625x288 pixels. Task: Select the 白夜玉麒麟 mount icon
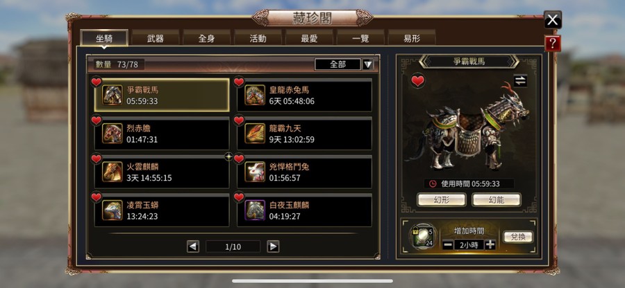tap(255, 210)
